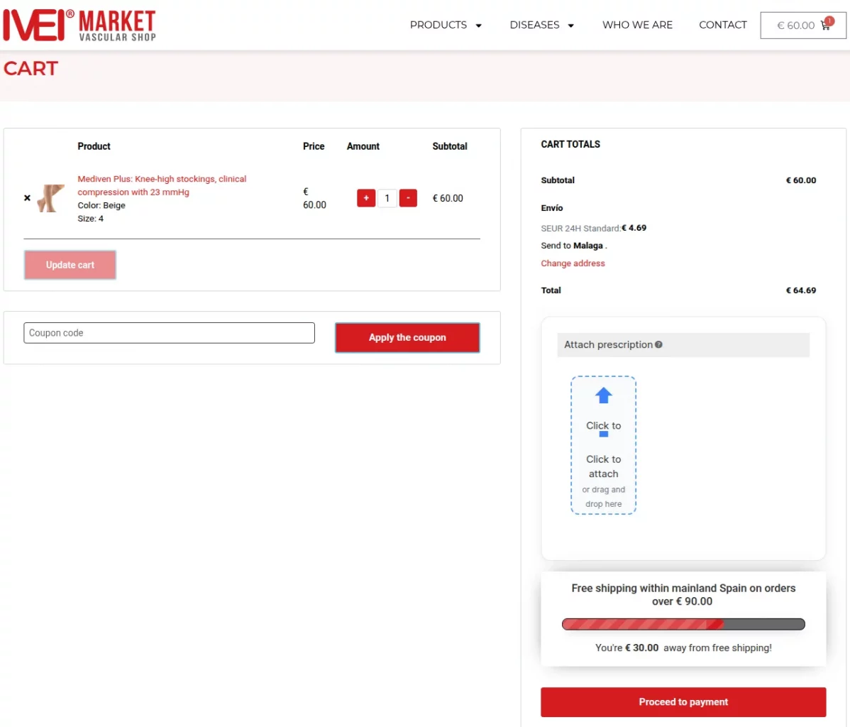Viewport: 850px width, 727px height.
Task: Increase quantity with the plus icon
Action: tap(365, 198)
